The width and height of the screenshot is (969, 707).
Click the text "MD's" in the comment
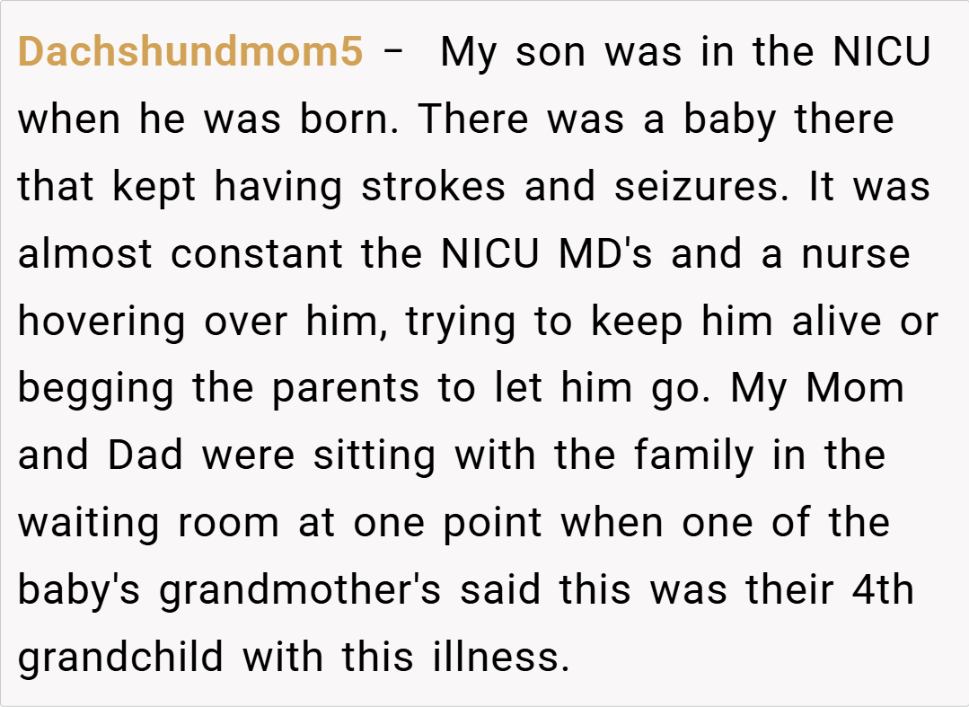point(605,254)
